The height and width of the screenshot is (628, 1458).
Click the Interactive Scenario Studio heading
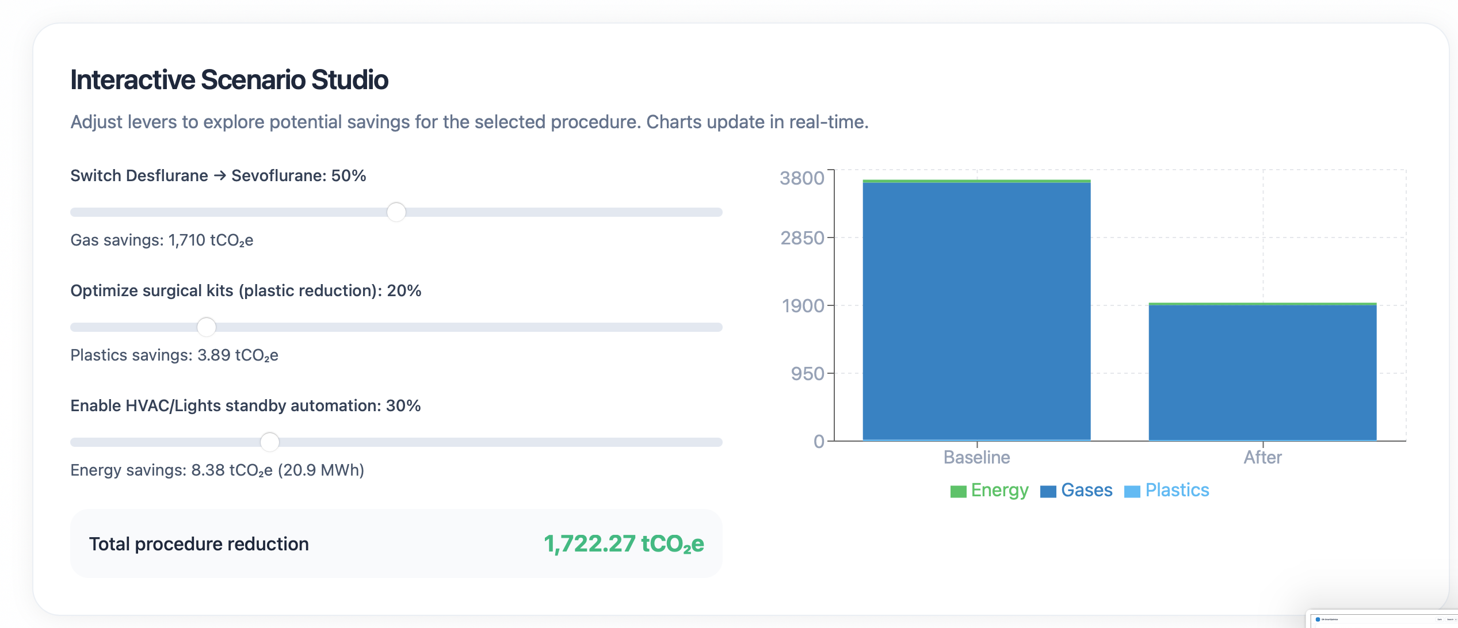point(229,80)
